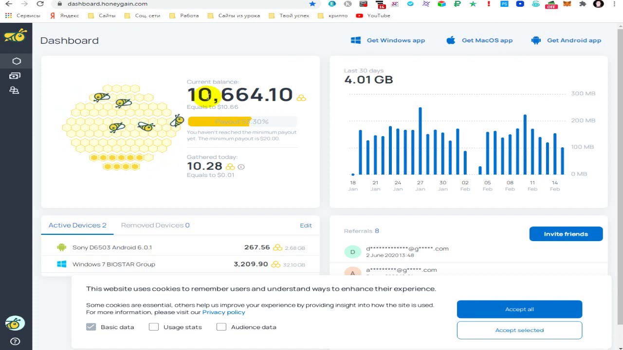Image resolution: width=623 pixels, height=350 pixels.
Task: Uncheck the Basic data cookie checkbox
Action: click(91, 327)
